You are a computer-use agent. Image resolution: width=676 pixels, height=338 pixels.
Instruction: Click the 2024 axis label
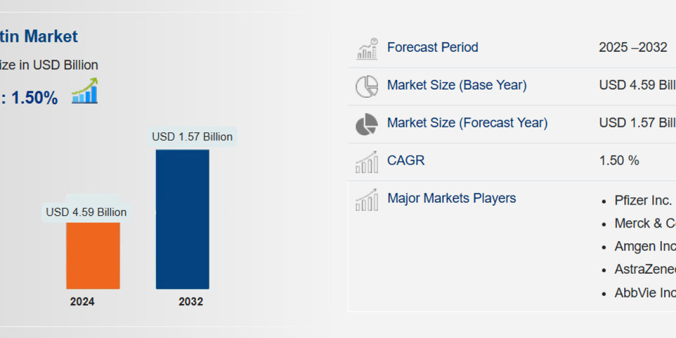82,302
